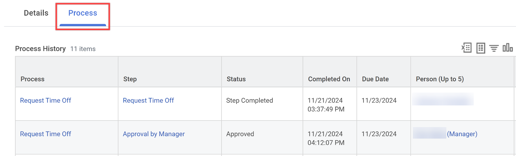Open Request Time Off process in Approved row

(x=45, y=134)
